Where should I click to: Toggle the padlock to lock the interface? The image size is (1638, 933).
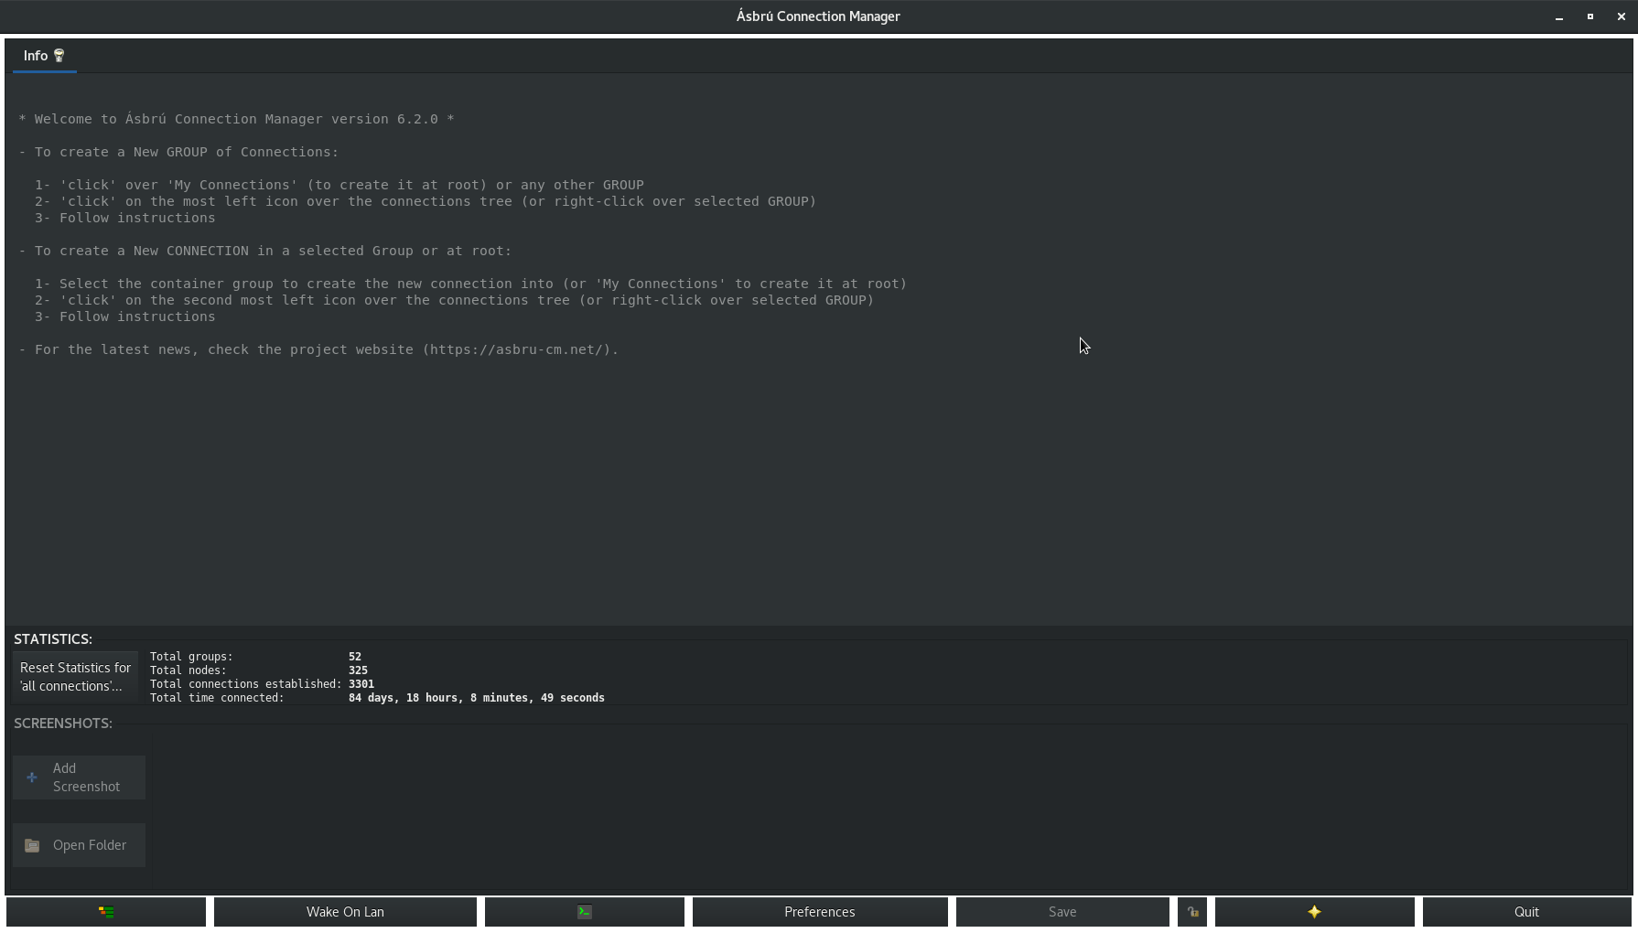[x=1191, y=911]
